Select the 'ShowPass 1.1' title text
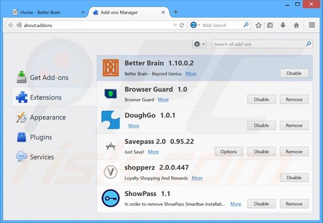The width and height of the screenshot is (323, 223). [x=148, y=194]
